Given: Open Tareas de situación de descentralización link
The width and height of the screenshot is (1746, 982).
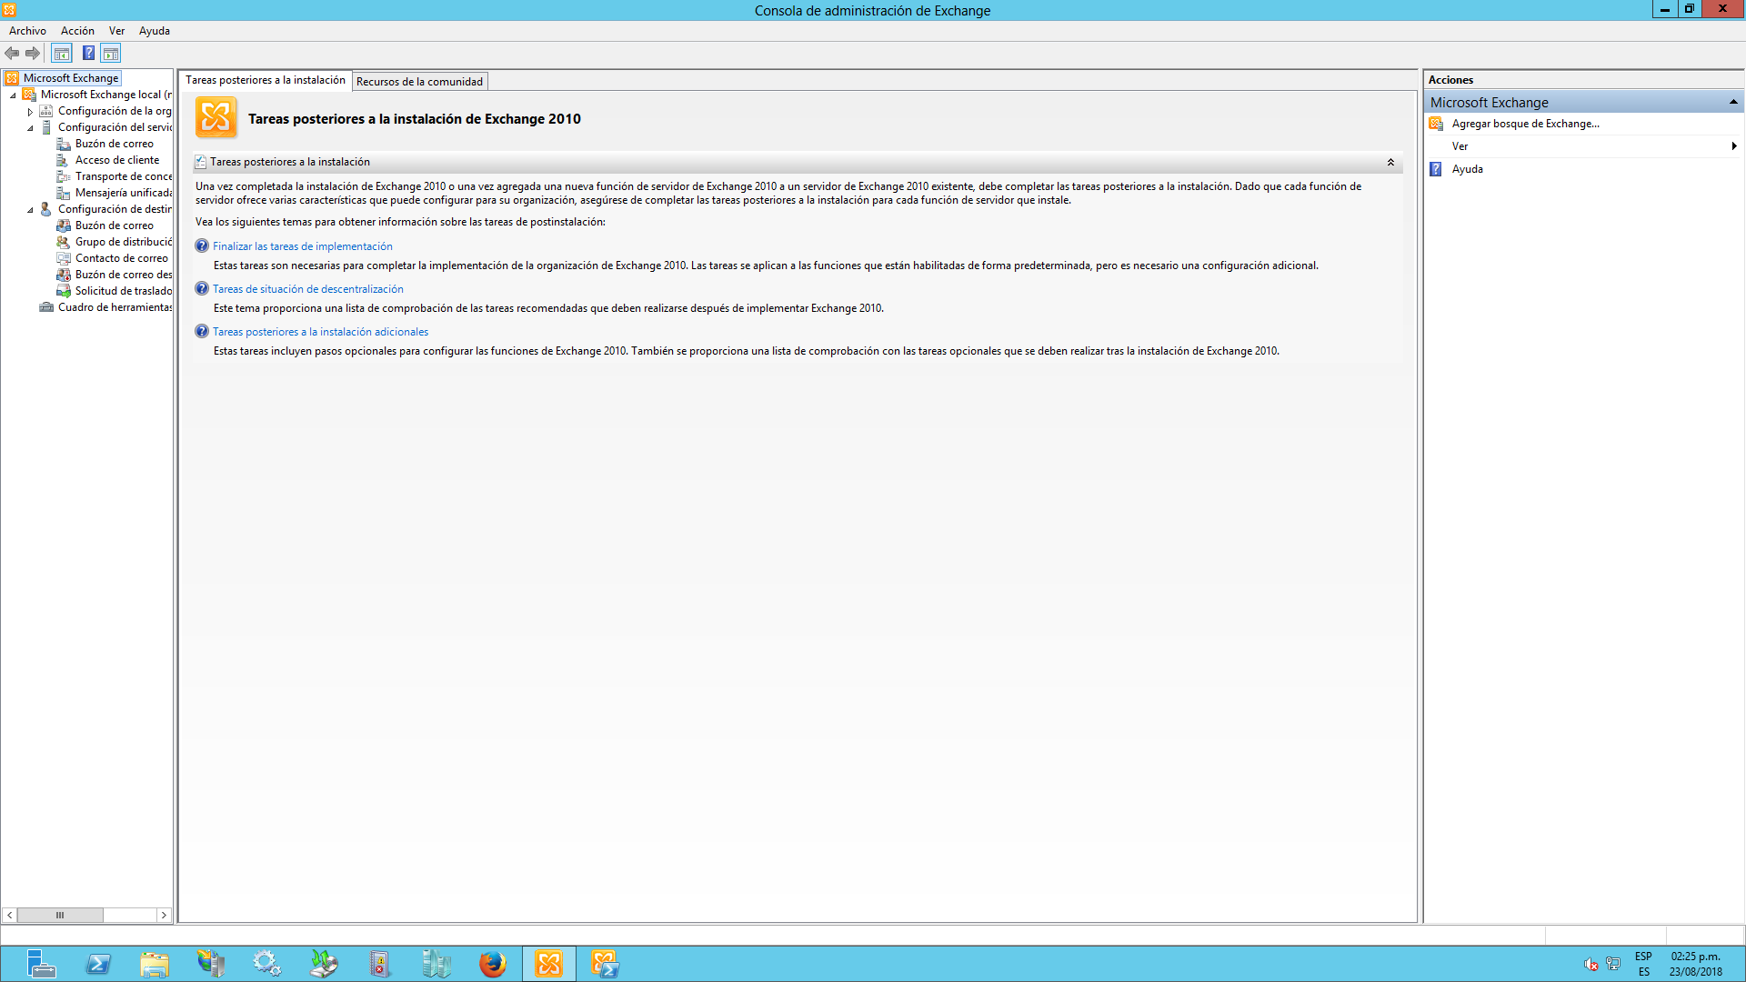Looking at the screenshot, I should pyautogui.click(x=308, y=289).
